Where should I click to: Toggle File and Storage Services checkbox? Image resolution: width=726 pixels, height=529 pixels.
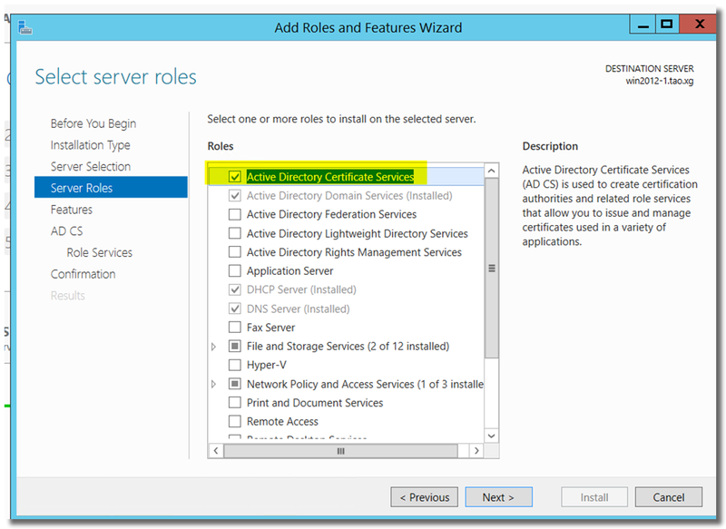pyautogui.click(x=235, y=347)
